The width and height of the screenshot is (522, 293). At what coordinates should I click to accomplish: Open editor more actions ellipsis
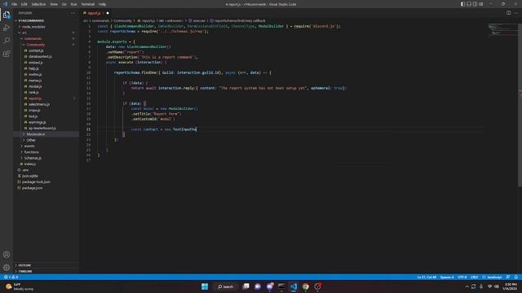click(x=515, y=13)
